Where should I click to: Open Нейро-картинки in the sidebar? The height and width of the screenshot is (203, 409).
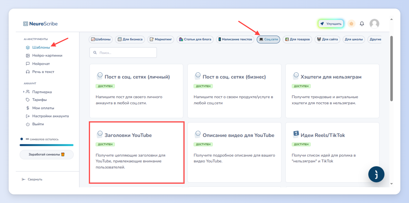[x=47, y=55]
